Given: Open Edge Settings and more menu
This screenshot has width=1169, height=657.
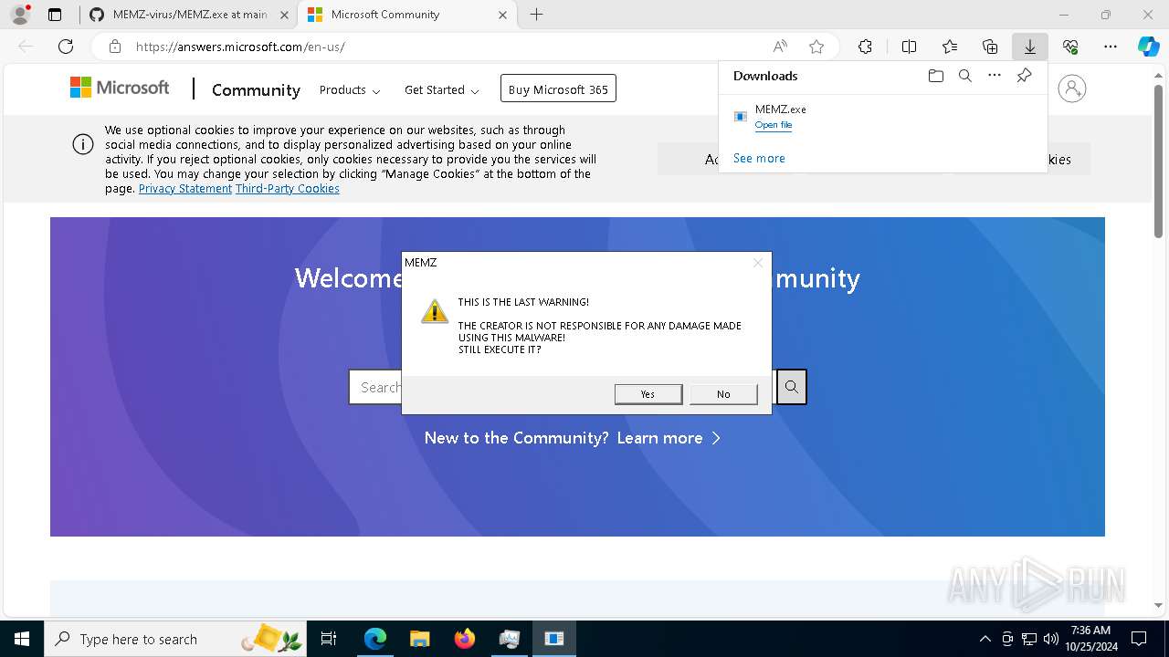Looking at the screenshot, I should [1111, 47].
